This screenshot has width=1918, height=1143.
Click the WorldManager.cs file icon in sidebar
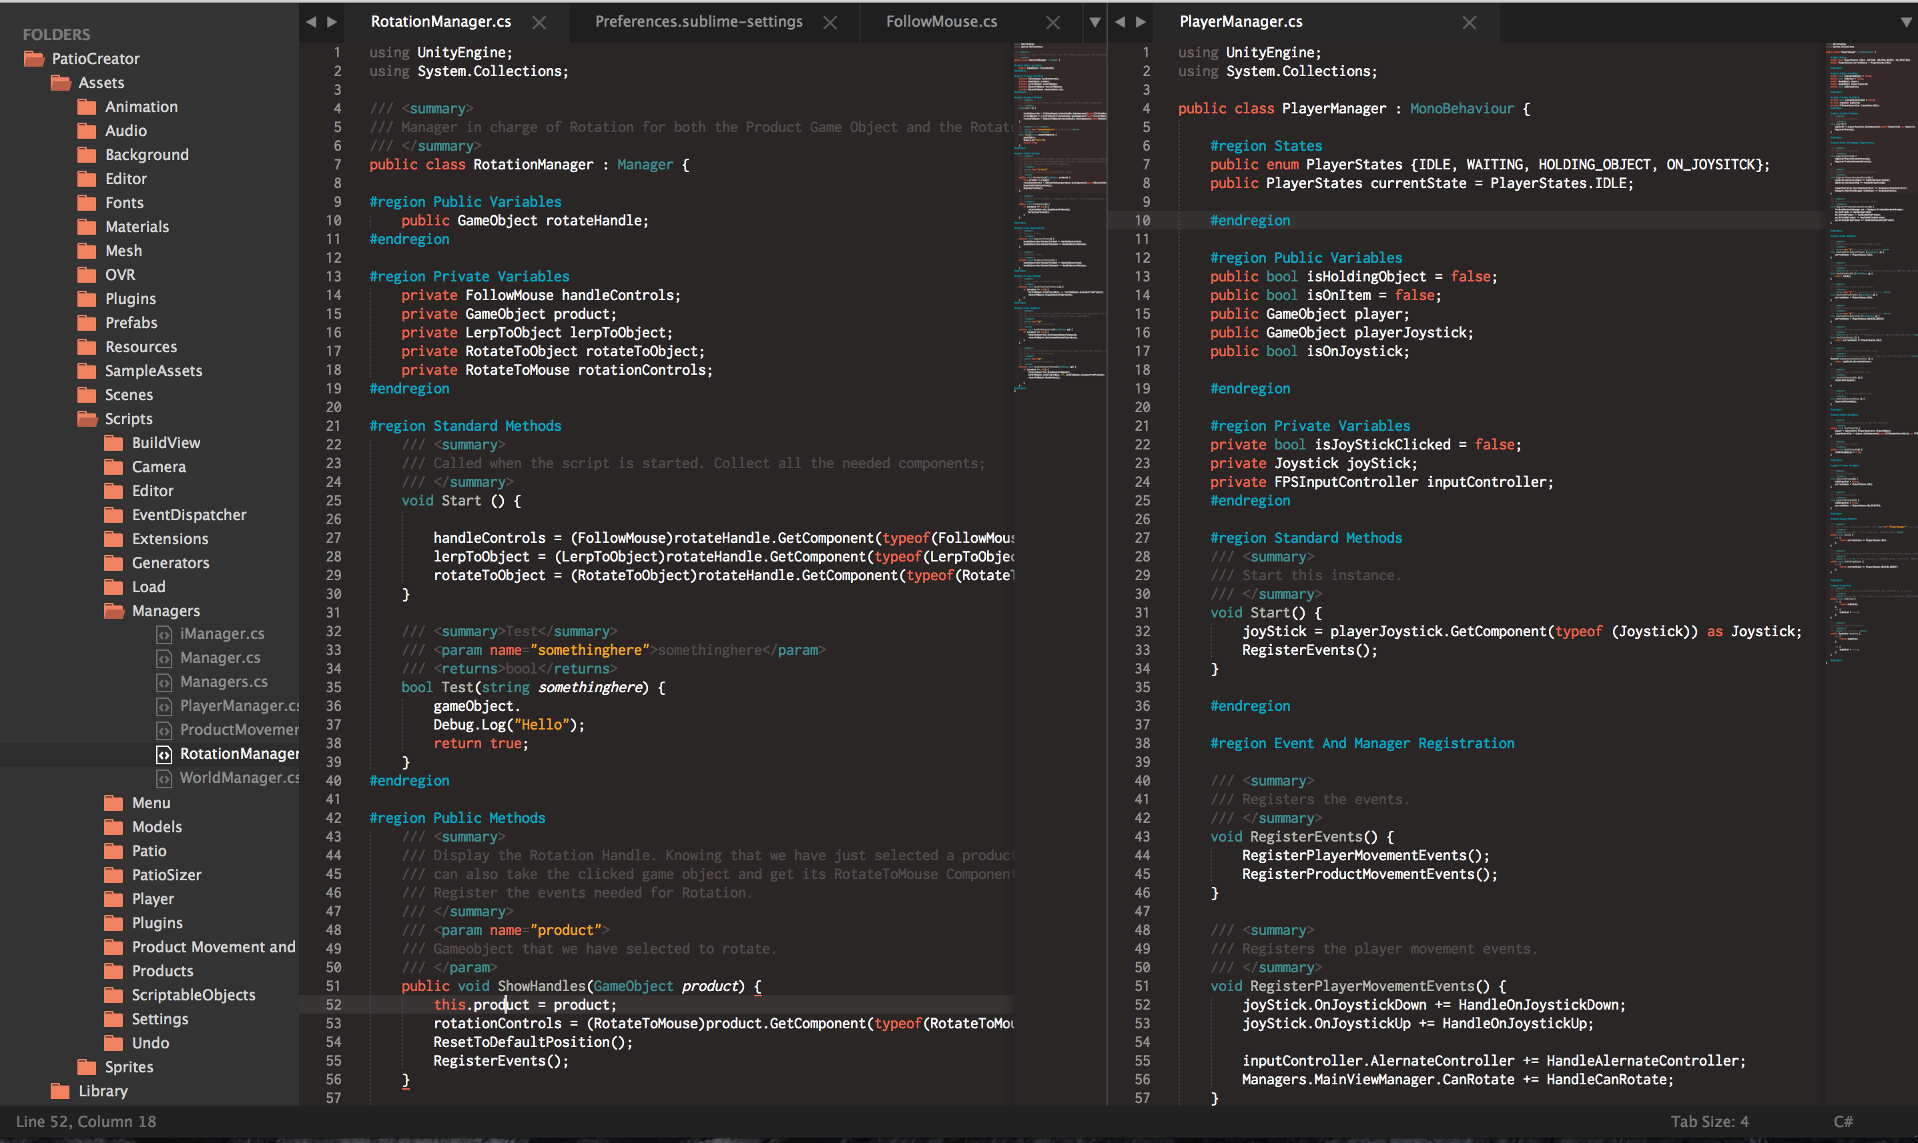click(x=164, y=779)
